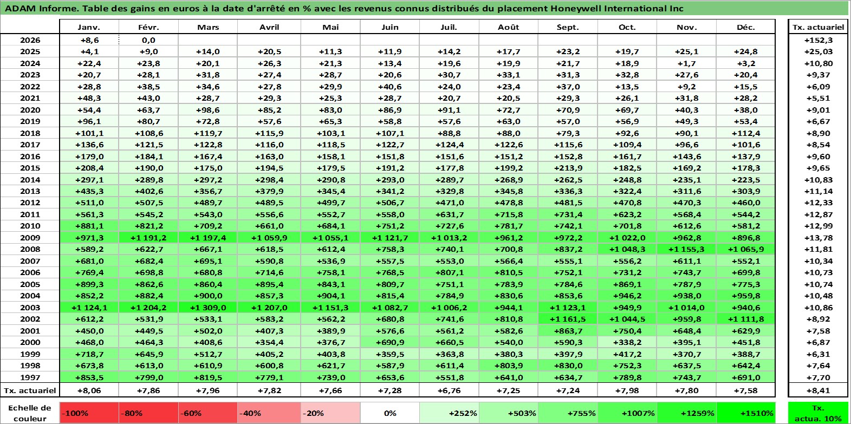Select the 0% white scale swatch
851x424 pixels.
tap(390, 413)
